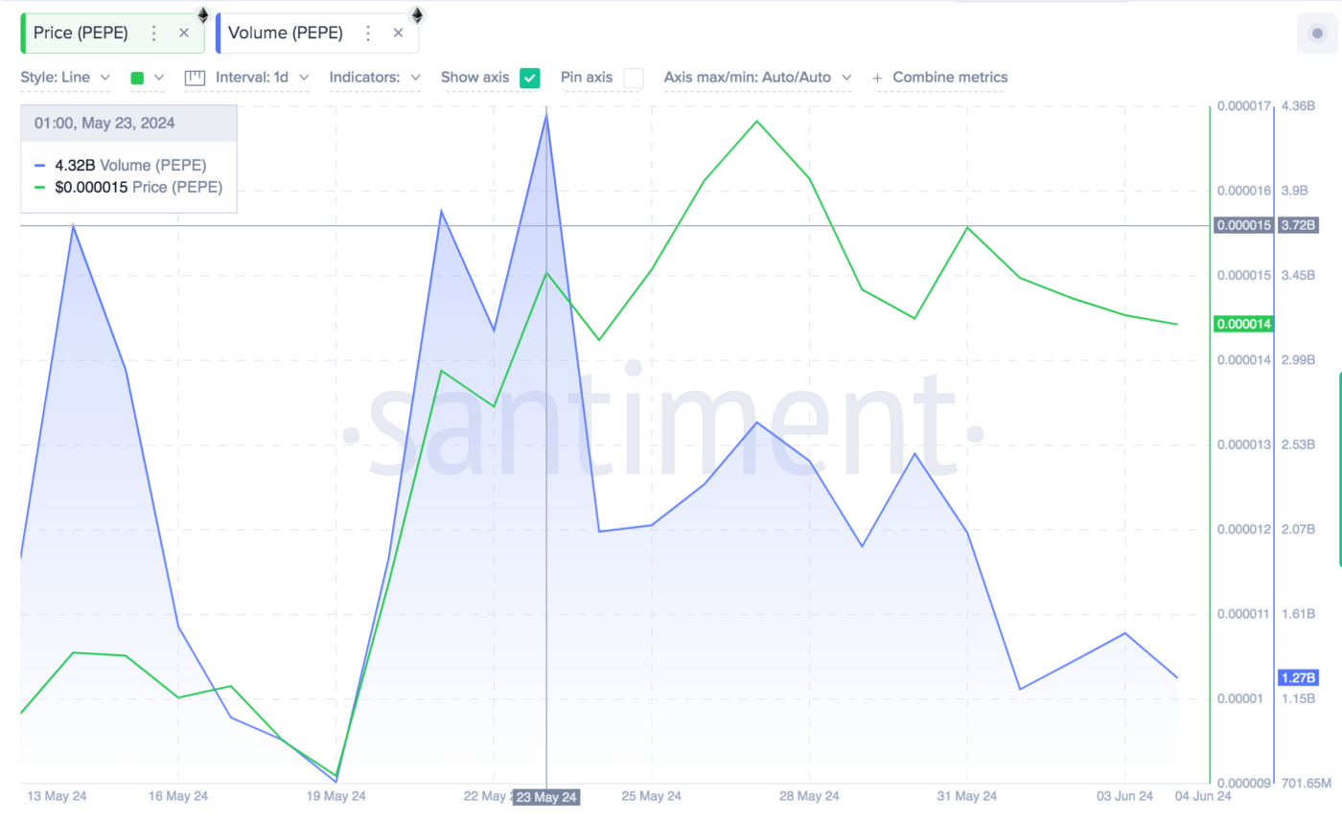1342x821 pixels.
Task: Click the 0.000015 price crosshair label
Action: (x=1243, y=226)
